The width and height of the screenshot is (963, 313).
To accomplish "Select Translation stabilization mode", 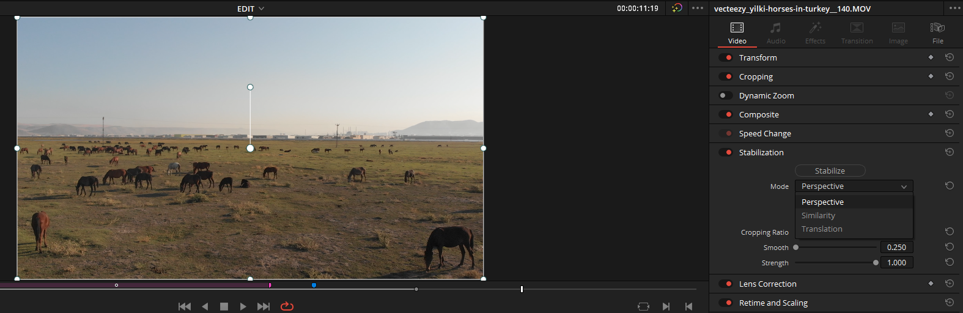I will point(854,229).
